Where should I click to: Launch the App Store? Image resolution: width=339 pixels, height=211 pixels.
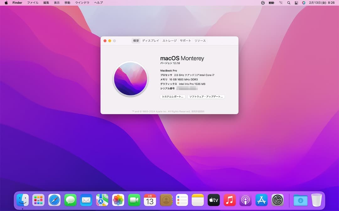(x=261, y=200)
